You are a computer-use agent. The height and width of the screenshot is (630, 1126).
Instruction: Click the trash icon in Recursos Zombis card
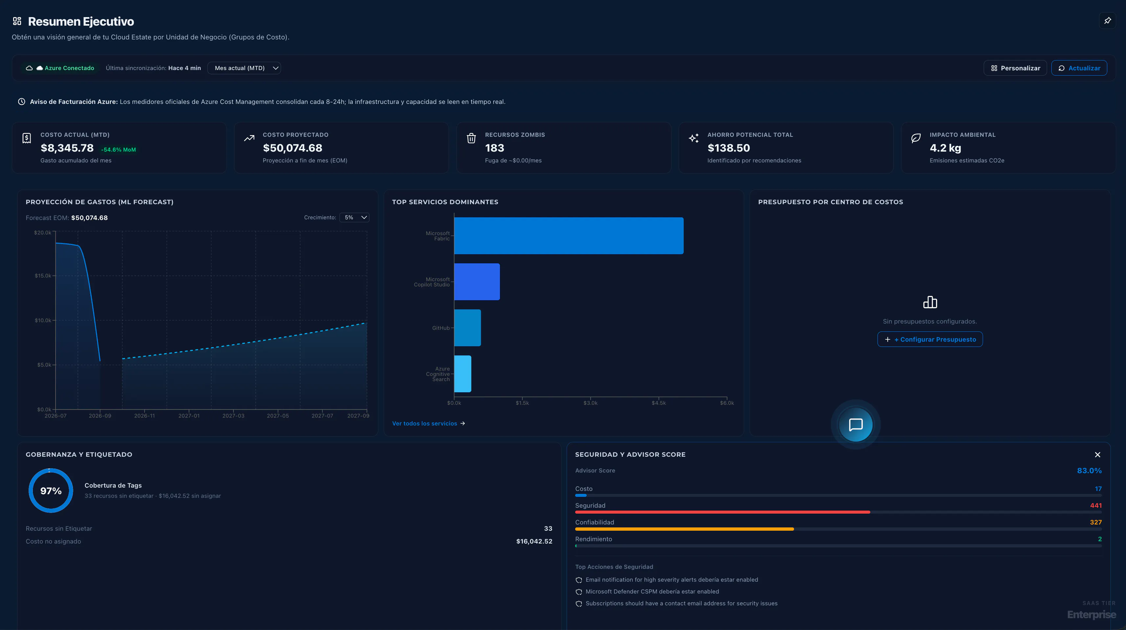pos(471,138)
